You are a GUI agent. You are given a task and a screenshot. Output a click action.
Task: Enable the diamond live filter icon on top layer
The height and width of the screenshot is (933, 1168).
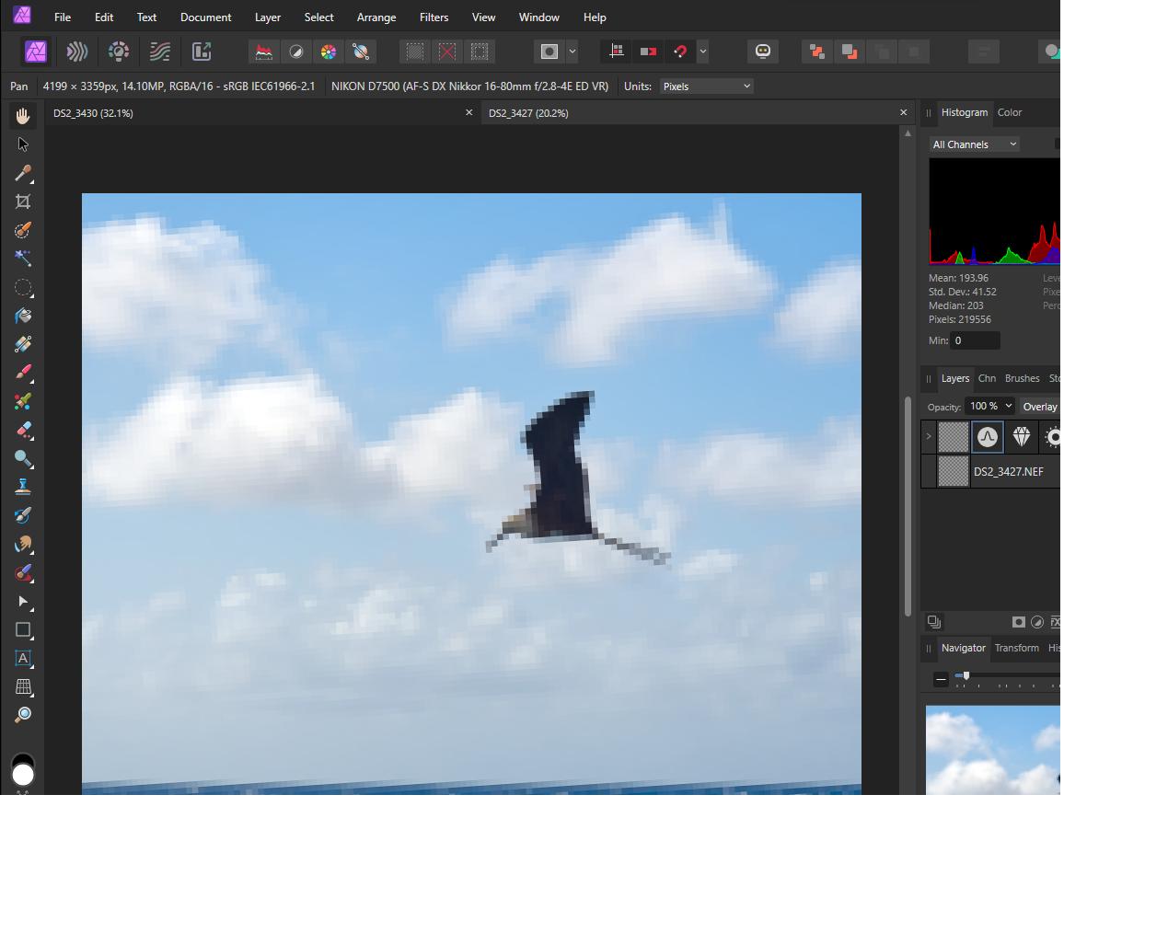pos(1022,437)
